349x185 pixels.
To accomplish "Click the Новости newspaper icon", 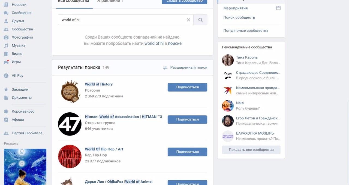I will 6,5.
